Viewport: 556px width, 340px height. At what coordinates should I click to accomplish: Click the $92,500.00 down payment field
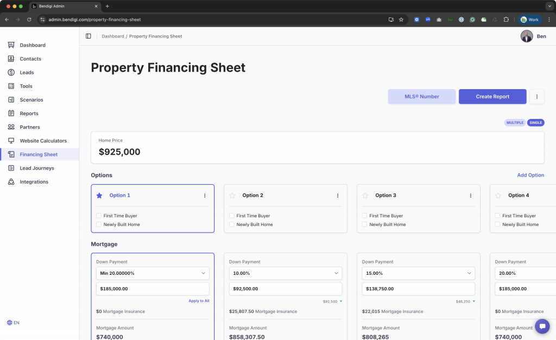(286, 289)
